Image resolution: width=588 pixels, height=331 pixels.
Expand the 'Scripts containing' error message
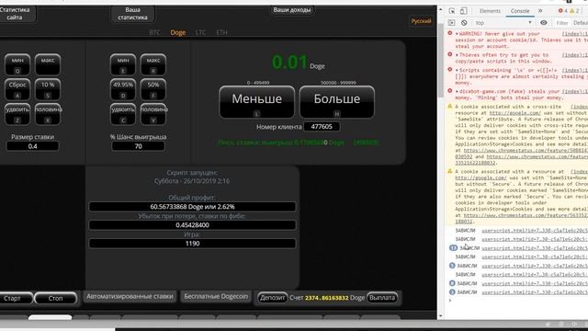(x=457, y=70)
